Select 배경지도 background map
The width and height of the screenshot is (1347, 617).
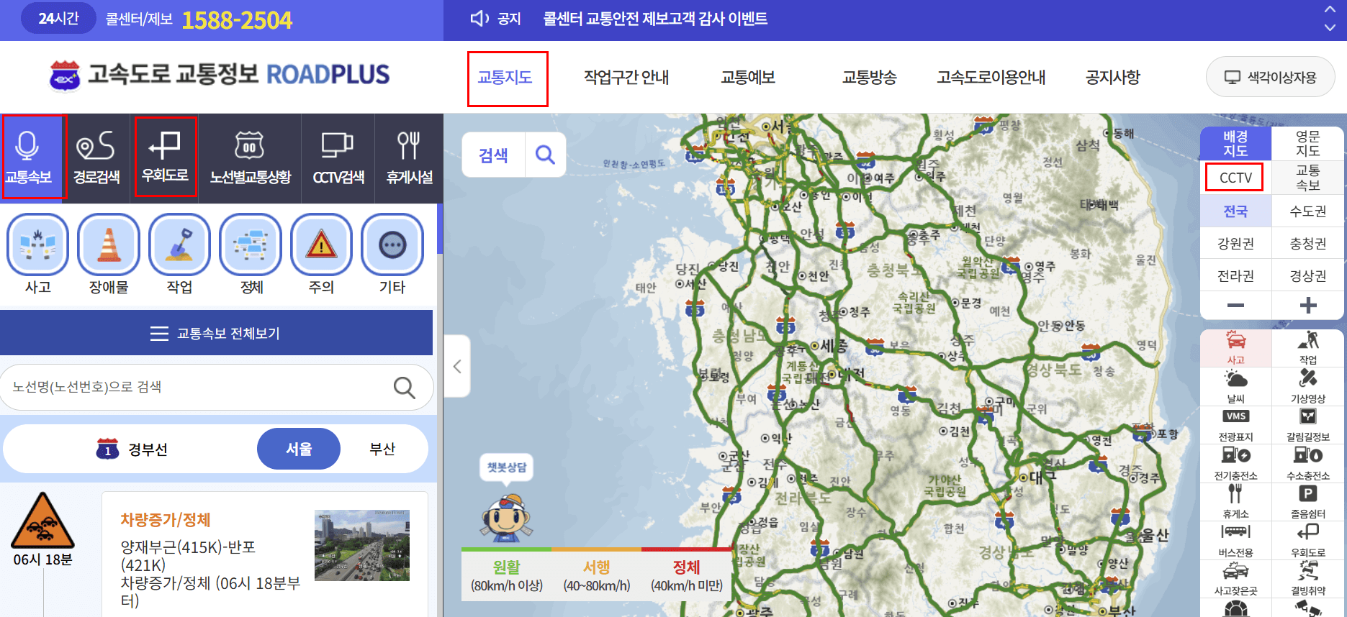[x=1235, y=144]
